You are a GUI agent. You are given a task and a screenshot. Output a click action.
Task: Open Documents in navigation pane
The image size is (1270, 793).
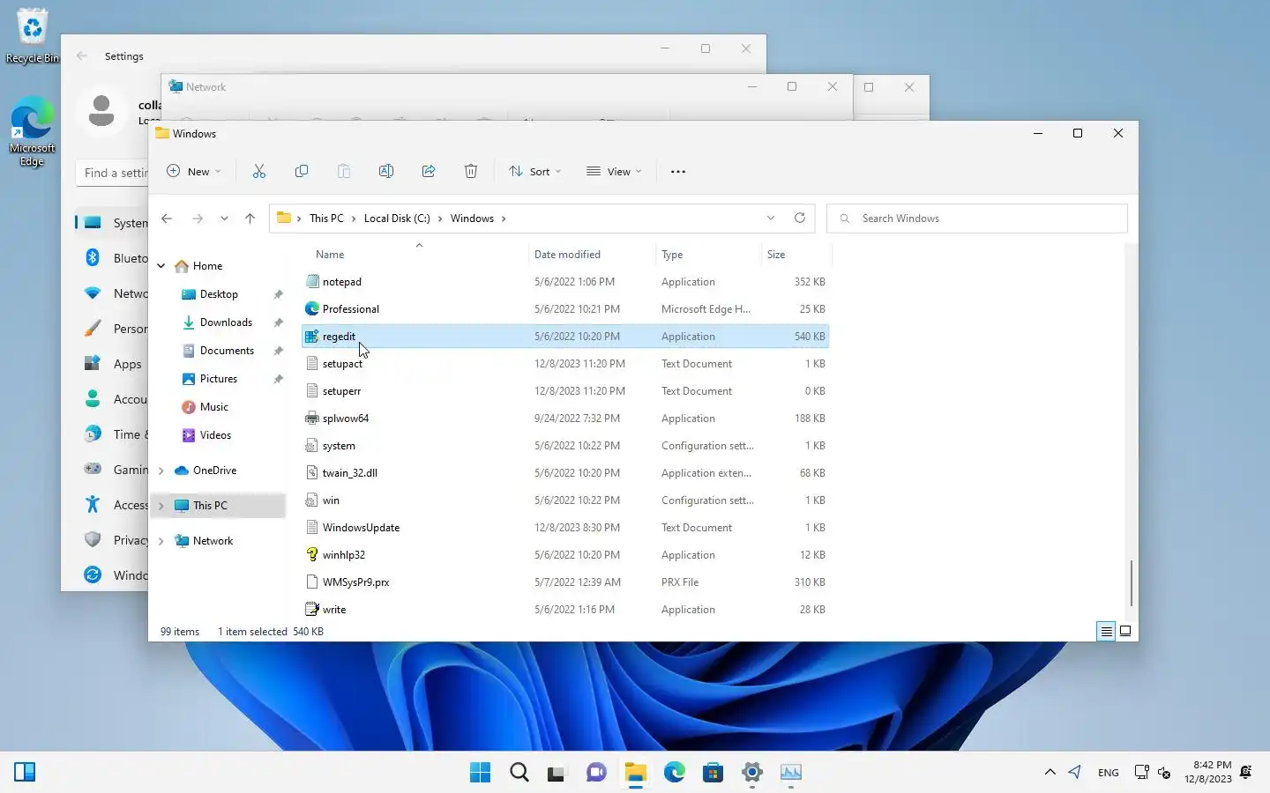coord(227,351)
